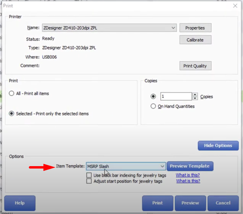The width and height of the screenshot is (243, 214).
Task: Click the Preview Template button
Action: 190,166
